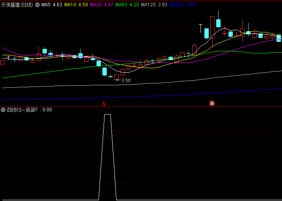Image resolution: width=282 pixels, height=201 pixels.
Task: Click the red S signal marker
Action: pyautogui.click(x=104, y=104)
